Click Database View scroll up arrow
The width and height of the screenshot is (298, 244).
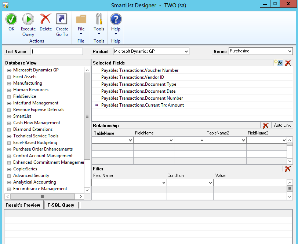point(87,70)
